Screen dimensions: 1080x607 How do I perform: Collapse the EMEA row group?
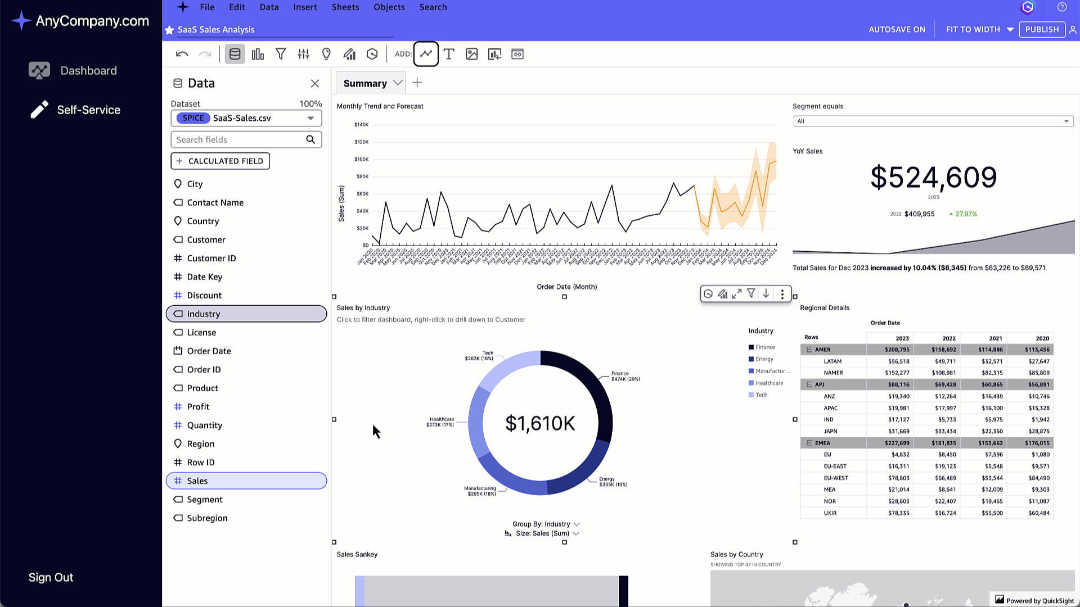pyautogui.click(x=809, y=443)
